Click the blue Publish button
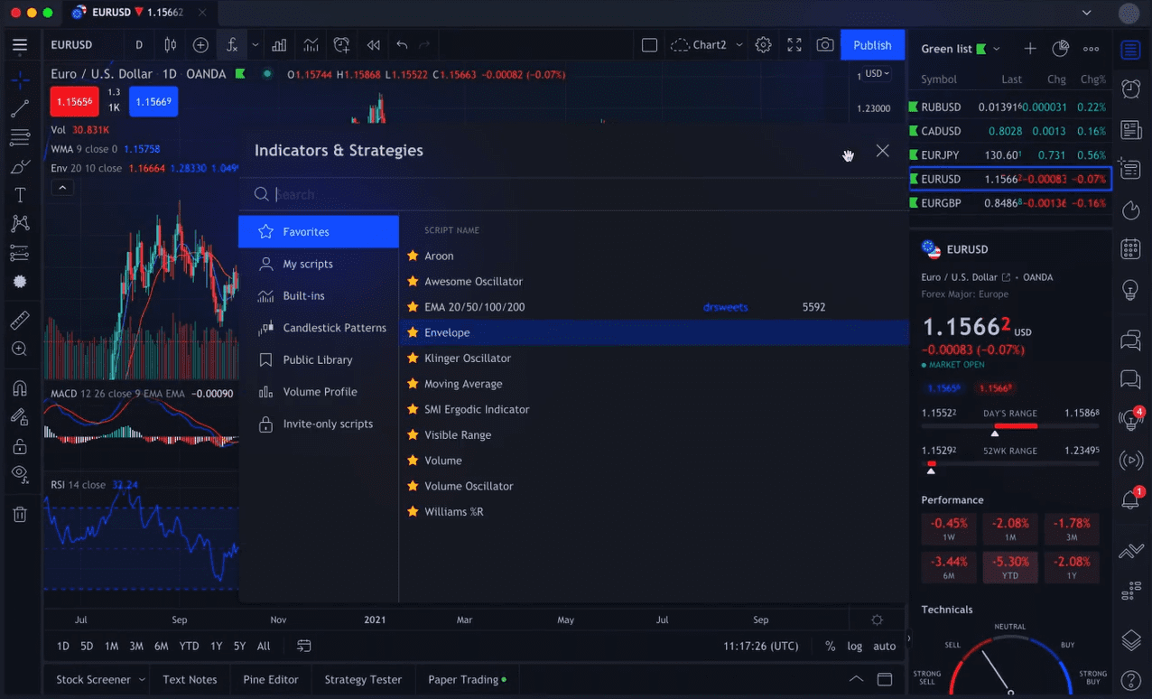Screen dimensions: 1152x699 tap(872, 45)
